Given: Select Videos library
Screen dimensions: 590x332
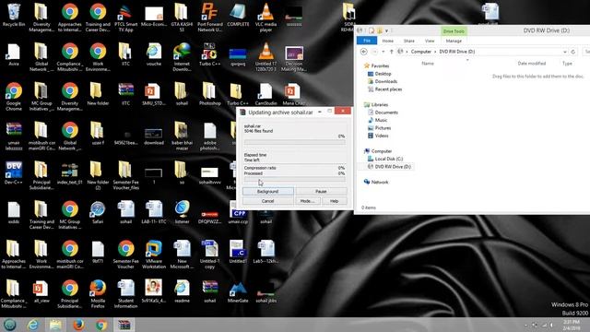Looking at the screenshot, I should [x=381, y=136].
